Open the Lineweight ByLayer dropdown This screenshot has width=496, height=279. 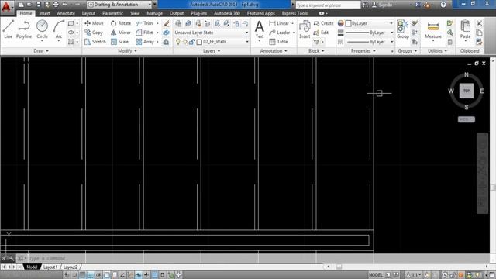tap(369, 33)
